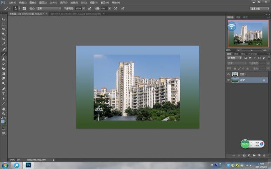The height and width of the screenshot is (169, 271).
Task: Toggle Quick Mask mode in toolbox
Action: click(4, 128)
